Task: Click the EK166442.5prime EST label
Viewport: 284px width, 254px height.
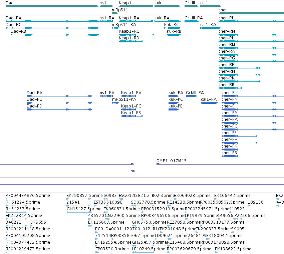Action: (232, 196)
